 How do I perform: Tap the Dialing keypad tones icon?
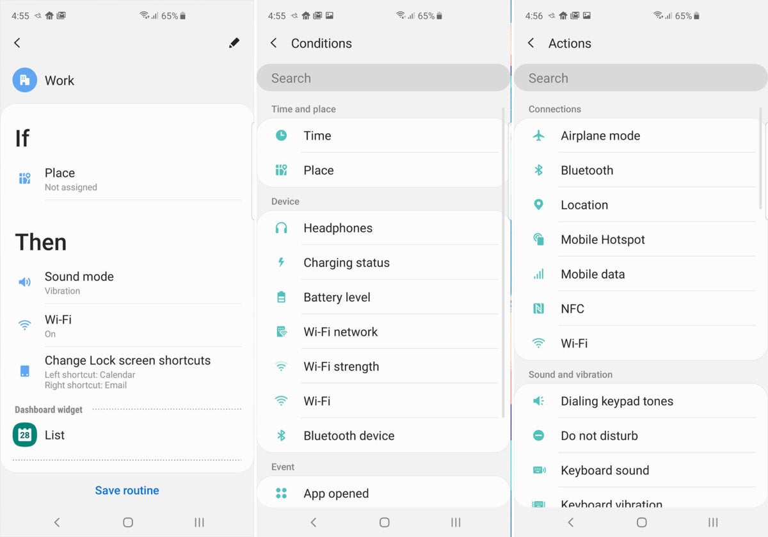[538, 401]
